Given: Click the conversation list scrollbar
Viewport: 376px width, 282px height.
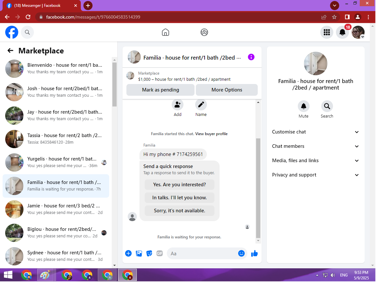Looking at the screenshot, I should [114, 85].
